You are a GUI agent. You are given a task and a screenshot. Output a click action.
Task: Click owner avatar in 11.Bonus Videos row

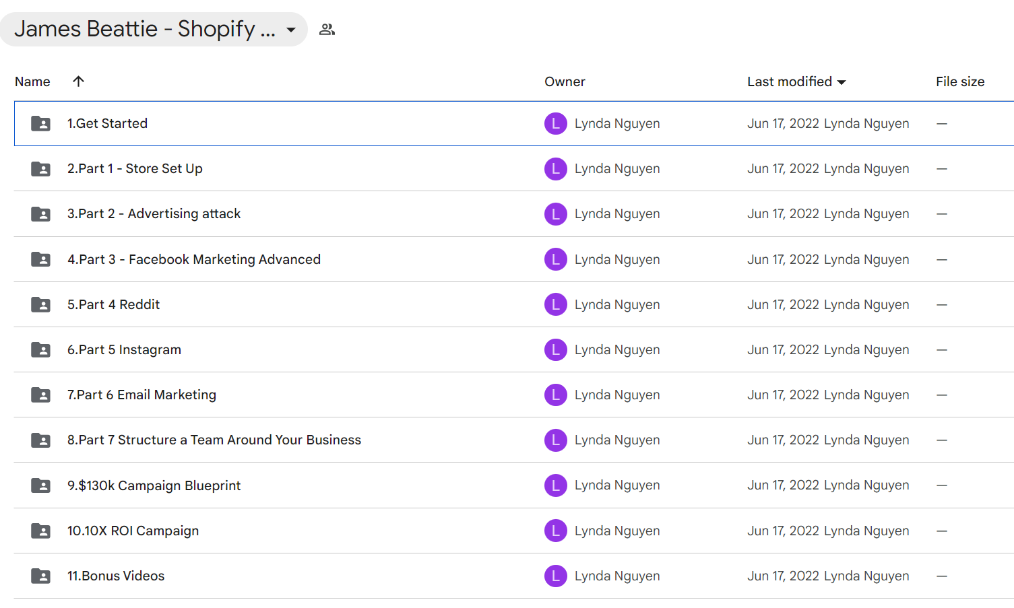pyautogui.click(x=556, y=576)
